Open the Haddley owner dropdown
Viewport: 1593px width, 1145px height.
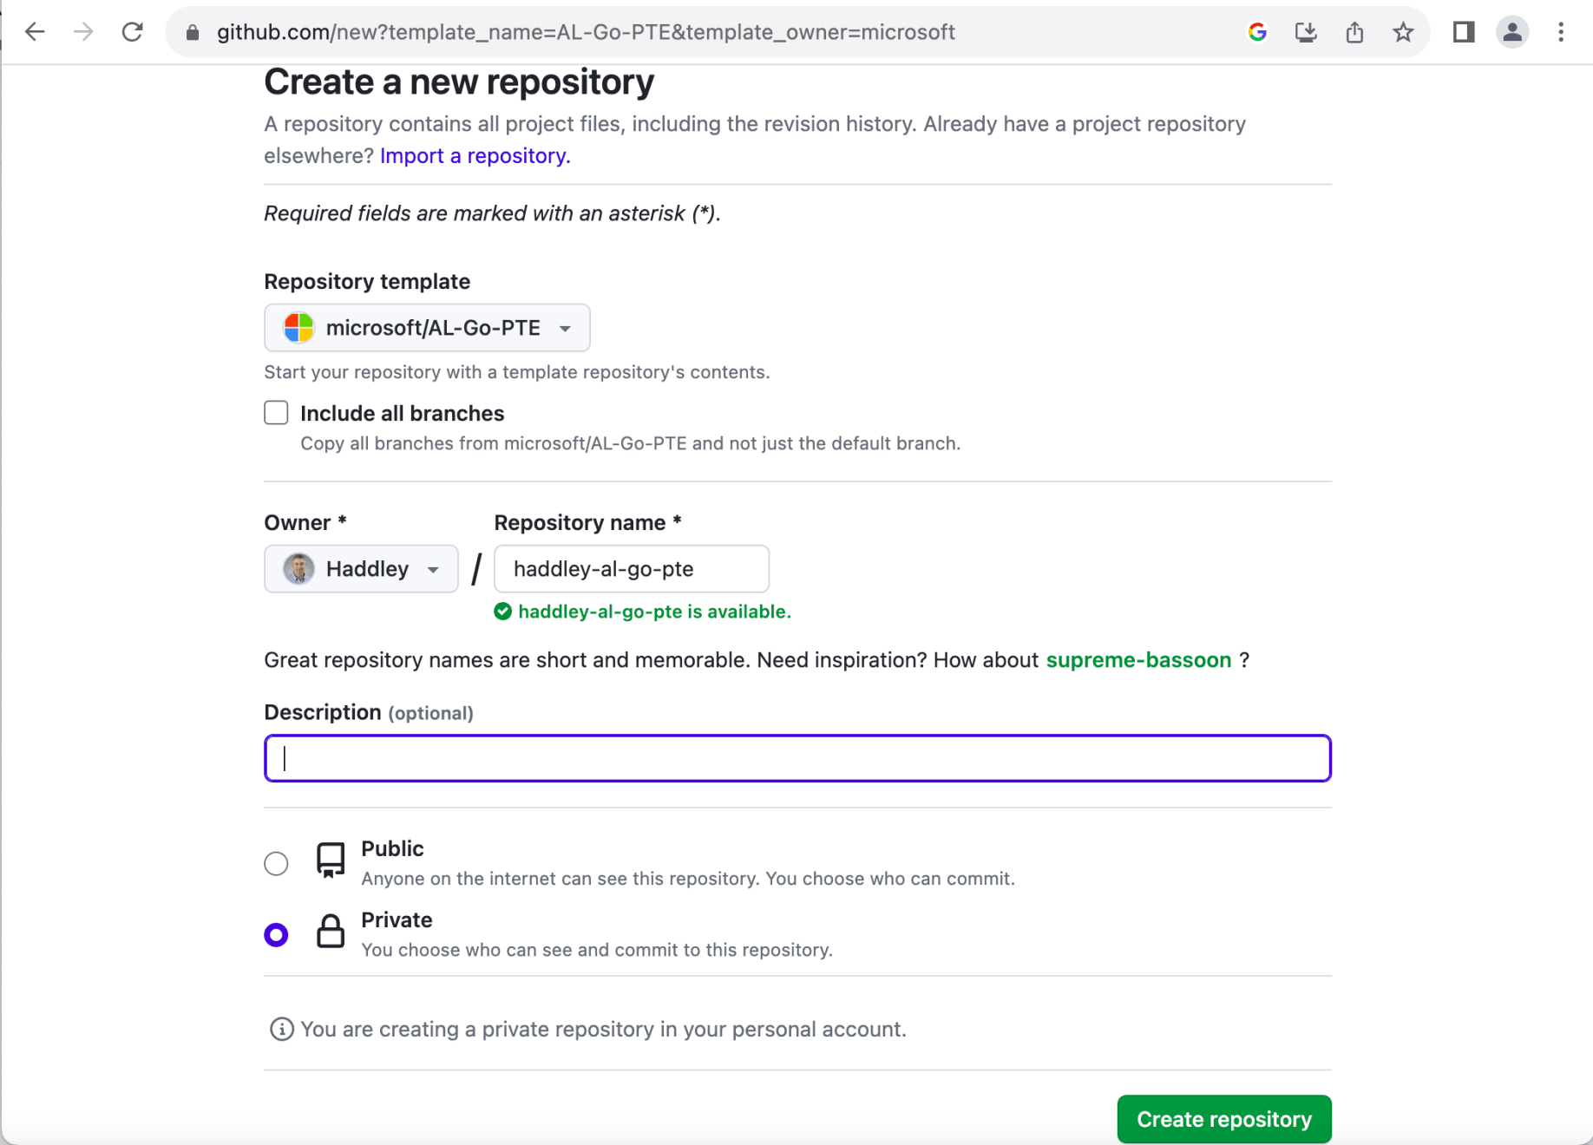point(361,569)
